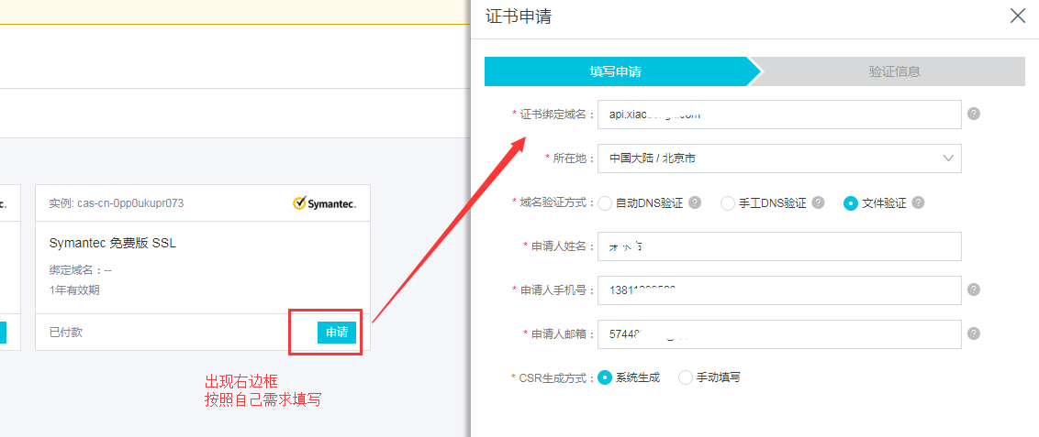Viewport: 1039px width, 437px height.
Task: Click help icon next to 自动DNS验证
Action: [x=695, y=202]
